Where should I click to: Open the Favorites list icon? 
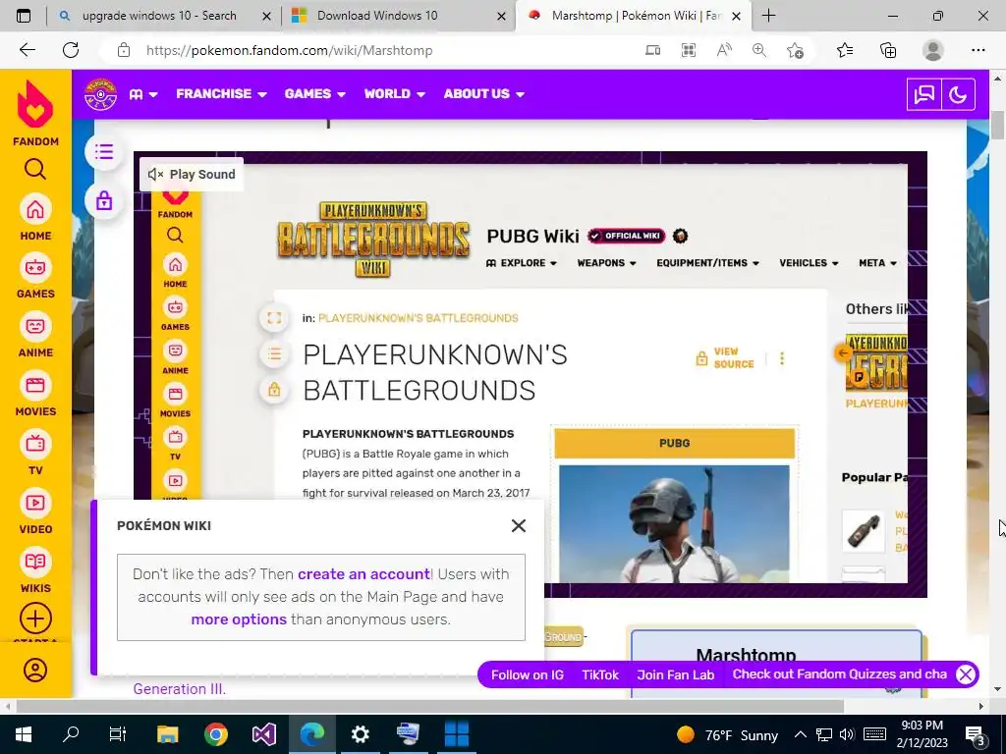845,50
